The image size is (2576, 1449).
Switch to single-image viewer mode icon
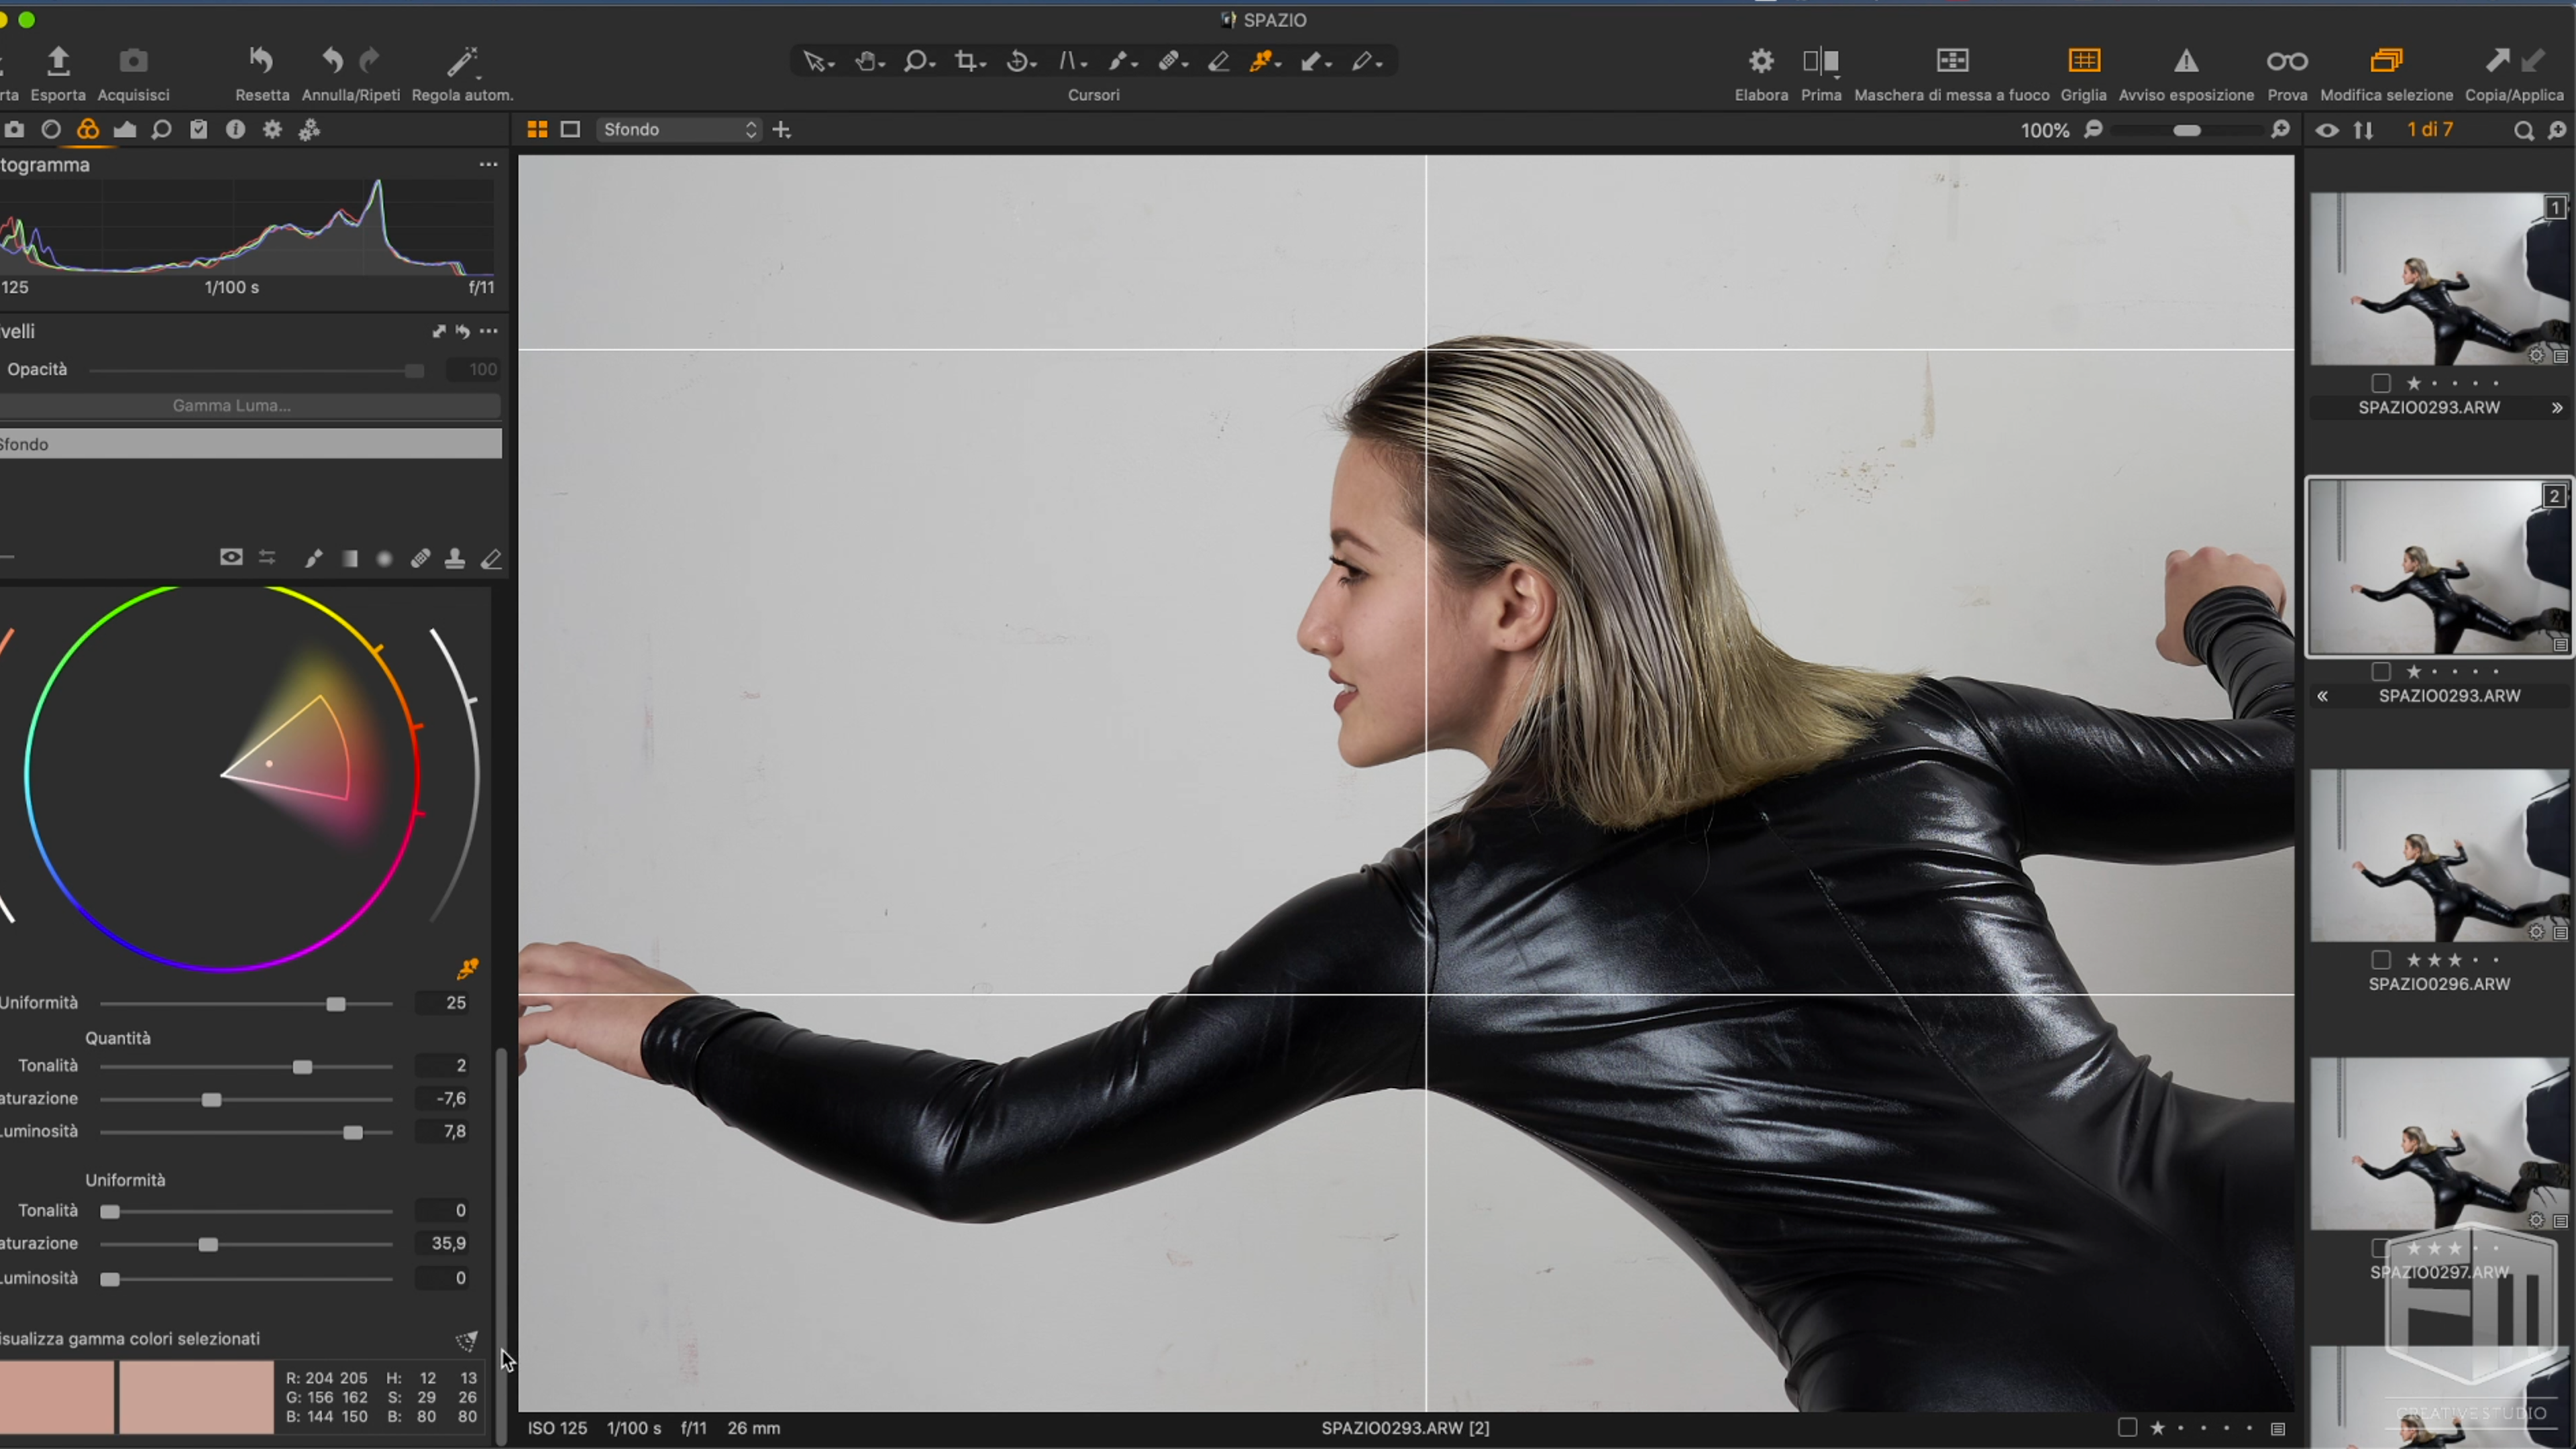[x=570, y=130]
